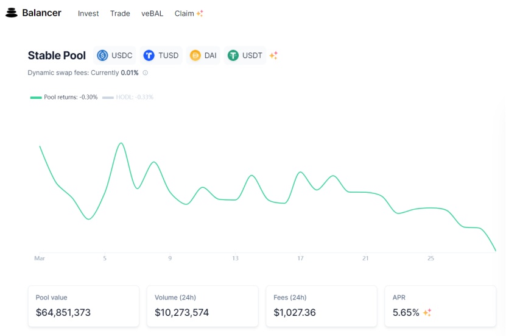Click the green Pool returns color swatch
506x336 pixels.
point(36,98)
